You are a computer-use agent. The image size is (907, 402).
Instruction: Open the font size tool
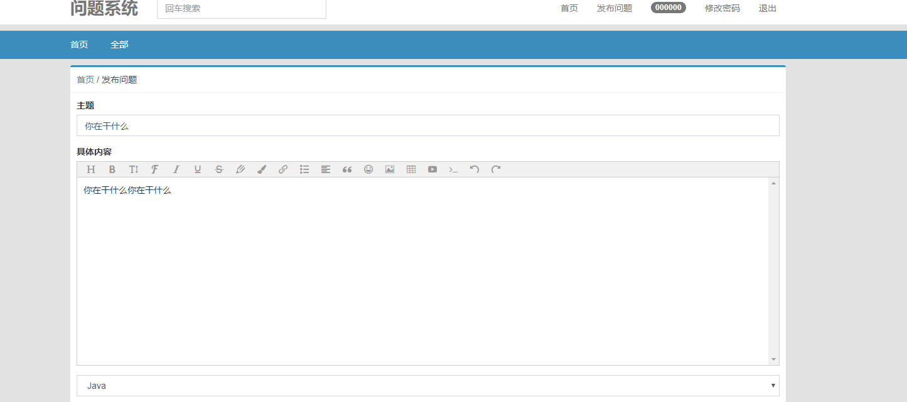134,169
